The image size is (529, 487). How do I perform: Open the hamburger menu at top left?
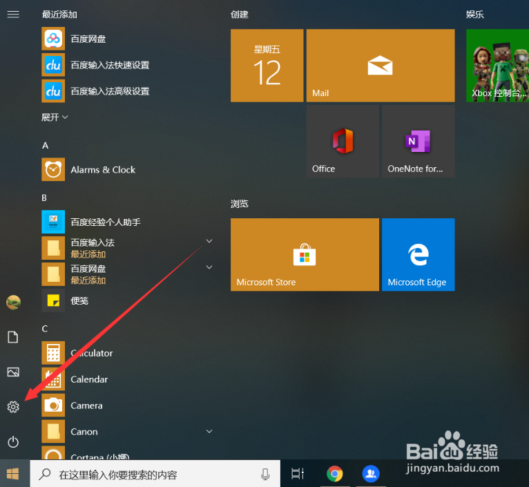coord(13,15)
